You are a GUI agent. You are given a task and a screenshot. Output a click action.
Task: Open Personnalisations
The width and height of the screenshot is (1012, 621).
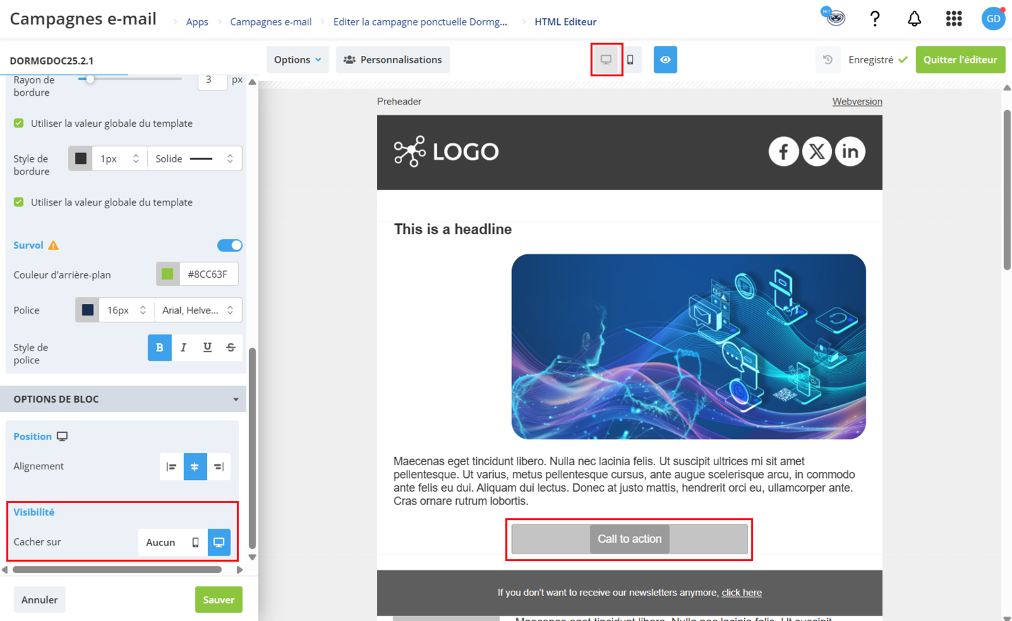click(393, 59)
